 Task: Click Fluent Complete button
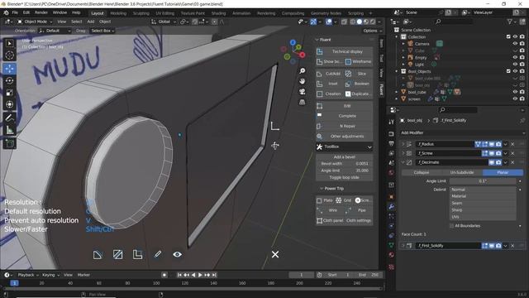click(x=344, y=116)
